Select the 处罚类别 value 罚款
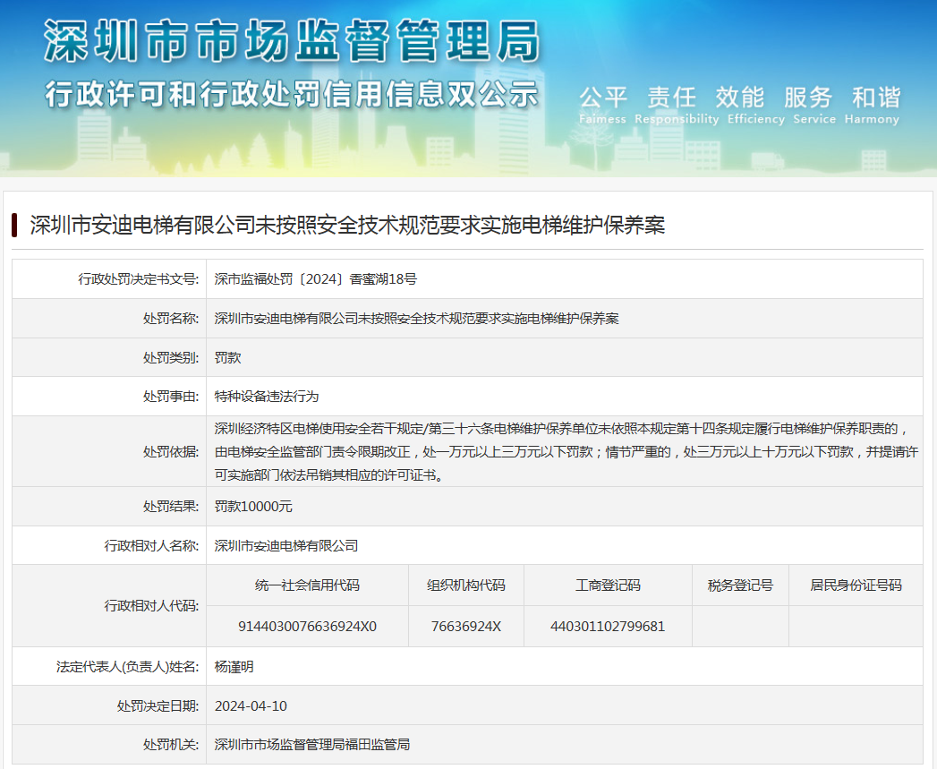Screen dimensions: 937x769 tap(228, 357)
